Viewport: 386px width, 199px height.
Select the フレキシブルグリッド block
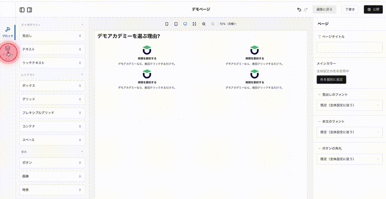pyautogui.click(x=52, y=113)
